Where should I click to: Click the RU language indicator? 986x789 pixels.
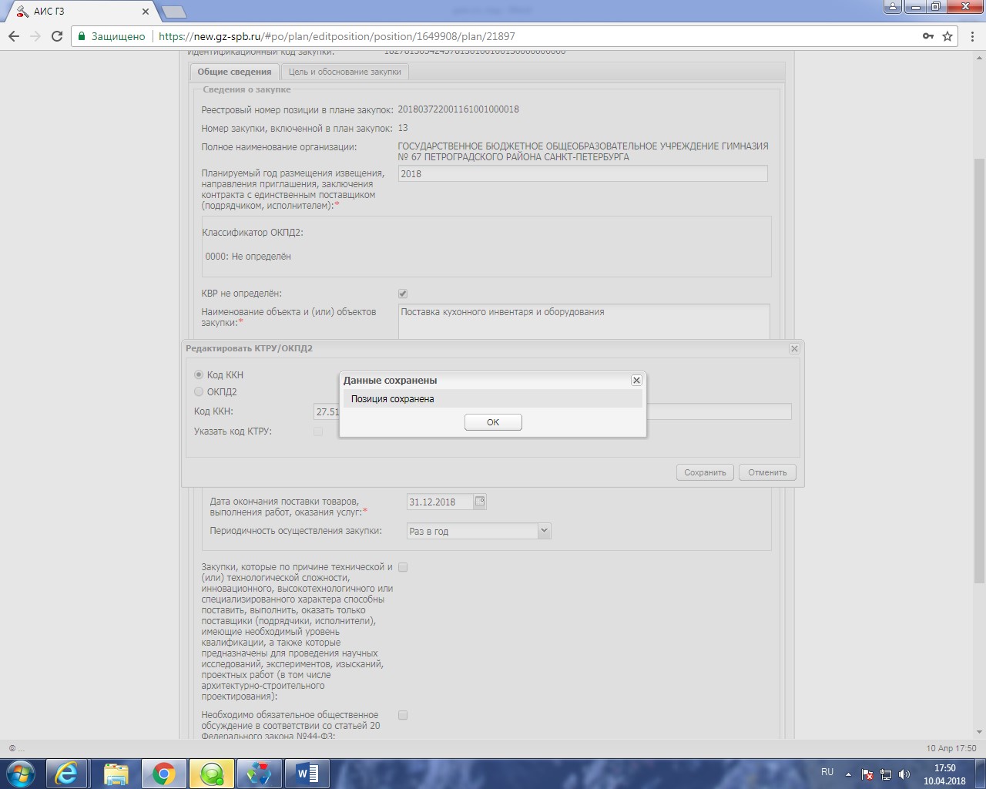tap(827, 772)
